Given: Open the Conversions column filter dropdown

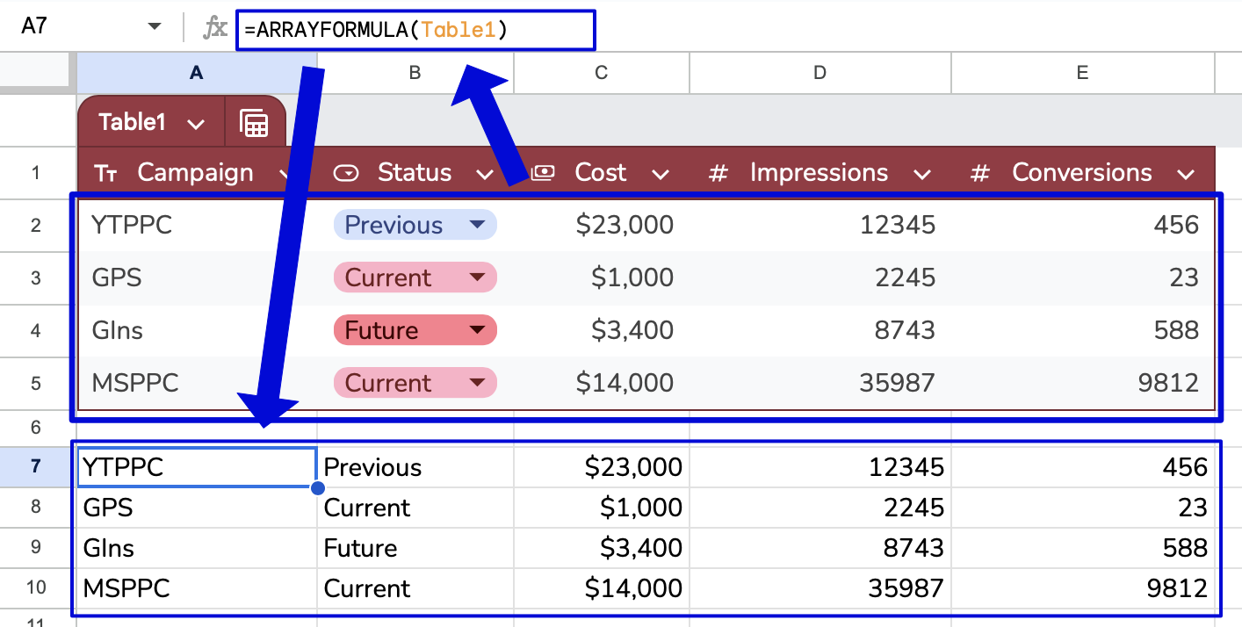Looking at the screenshot, I should 1186,172.
